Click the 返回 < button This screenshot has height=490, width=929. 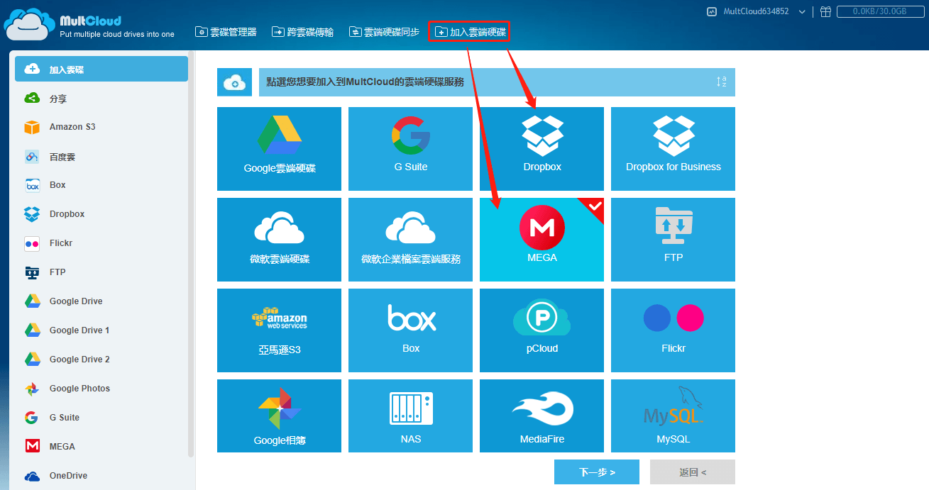pyautogui.click(x=693, y=472)
